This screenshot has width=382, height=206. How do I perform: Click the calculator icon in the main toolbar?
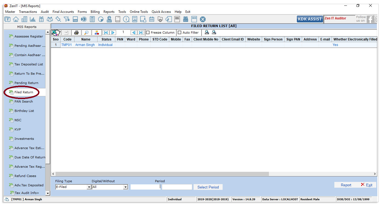click(92, 19)
